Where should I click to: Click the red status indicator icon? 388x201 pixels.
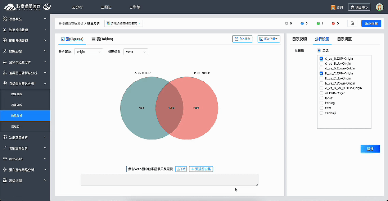click(x=333, y=24)
